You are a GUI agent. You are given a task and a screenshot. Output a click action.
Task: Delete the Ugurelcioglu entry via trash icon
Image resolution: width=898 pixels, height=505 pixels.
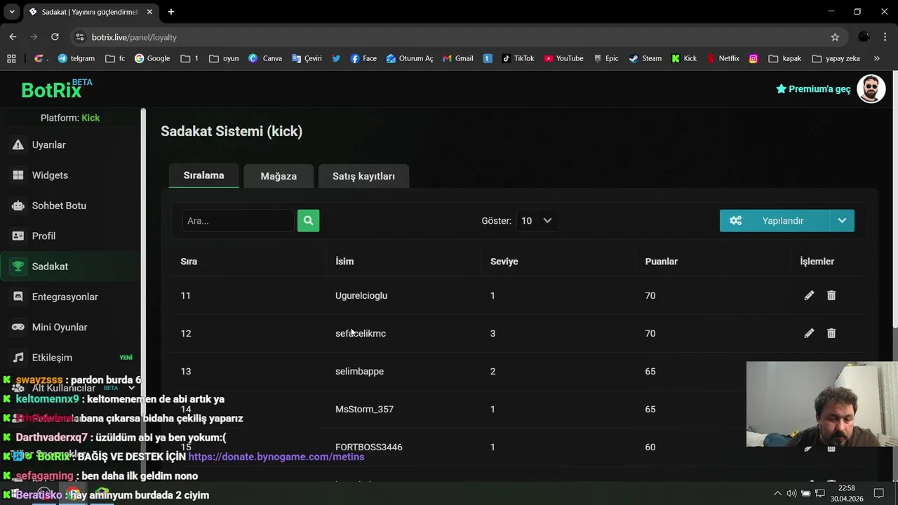[x=831, y=296]
